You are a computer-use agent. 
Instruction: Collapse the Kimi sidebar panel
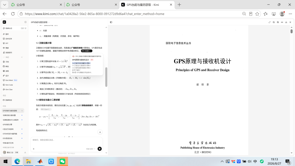tap(26, 22)
